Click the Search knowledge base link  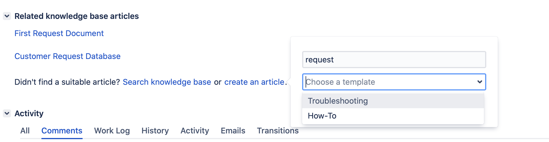pos(167,82)
